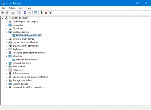Click the Help question mark toolbar icon
Viewport: 151px width, 110px height.
[25, 13]
